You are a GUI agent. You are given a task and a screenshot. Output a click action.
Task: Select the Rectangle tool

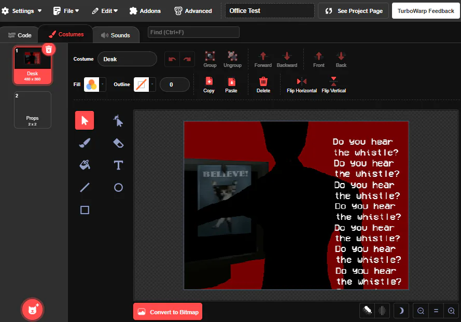[85, 210]
